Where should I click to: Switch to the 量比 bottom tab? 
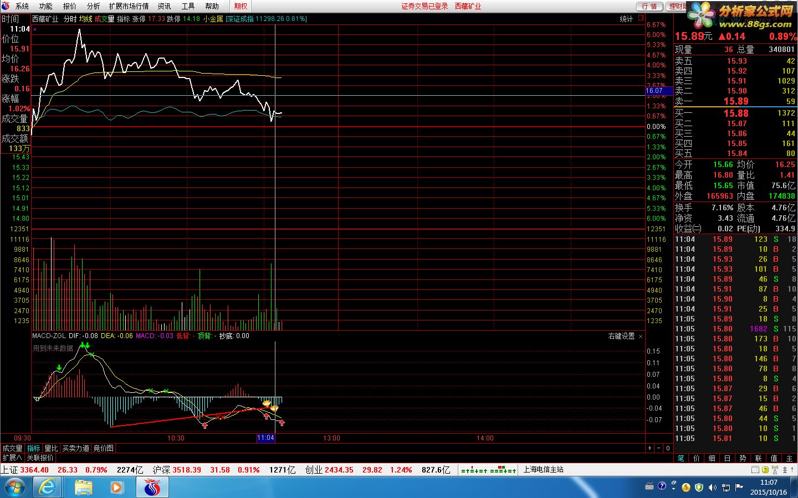click(x=51, y=448)
